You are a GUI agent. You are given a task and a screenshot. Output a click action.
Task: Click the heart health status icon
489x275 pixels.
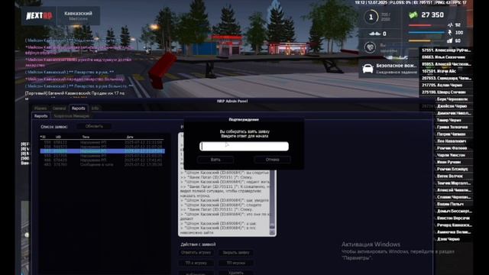[x=370, y=47]
